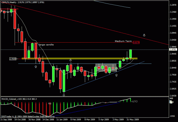
Task: Select the 'large candle' text label
Action: pyautogui.click(x=46, y=45)
